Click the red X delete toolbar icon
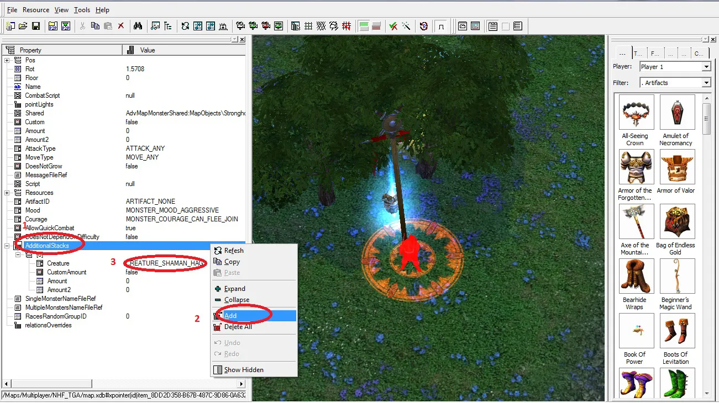 tap(121, 26)
